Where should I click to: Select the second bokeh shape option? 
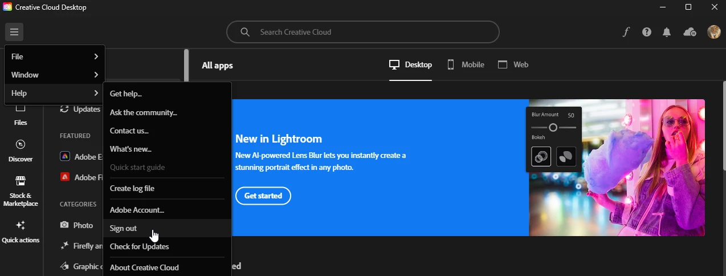(566, 156)
